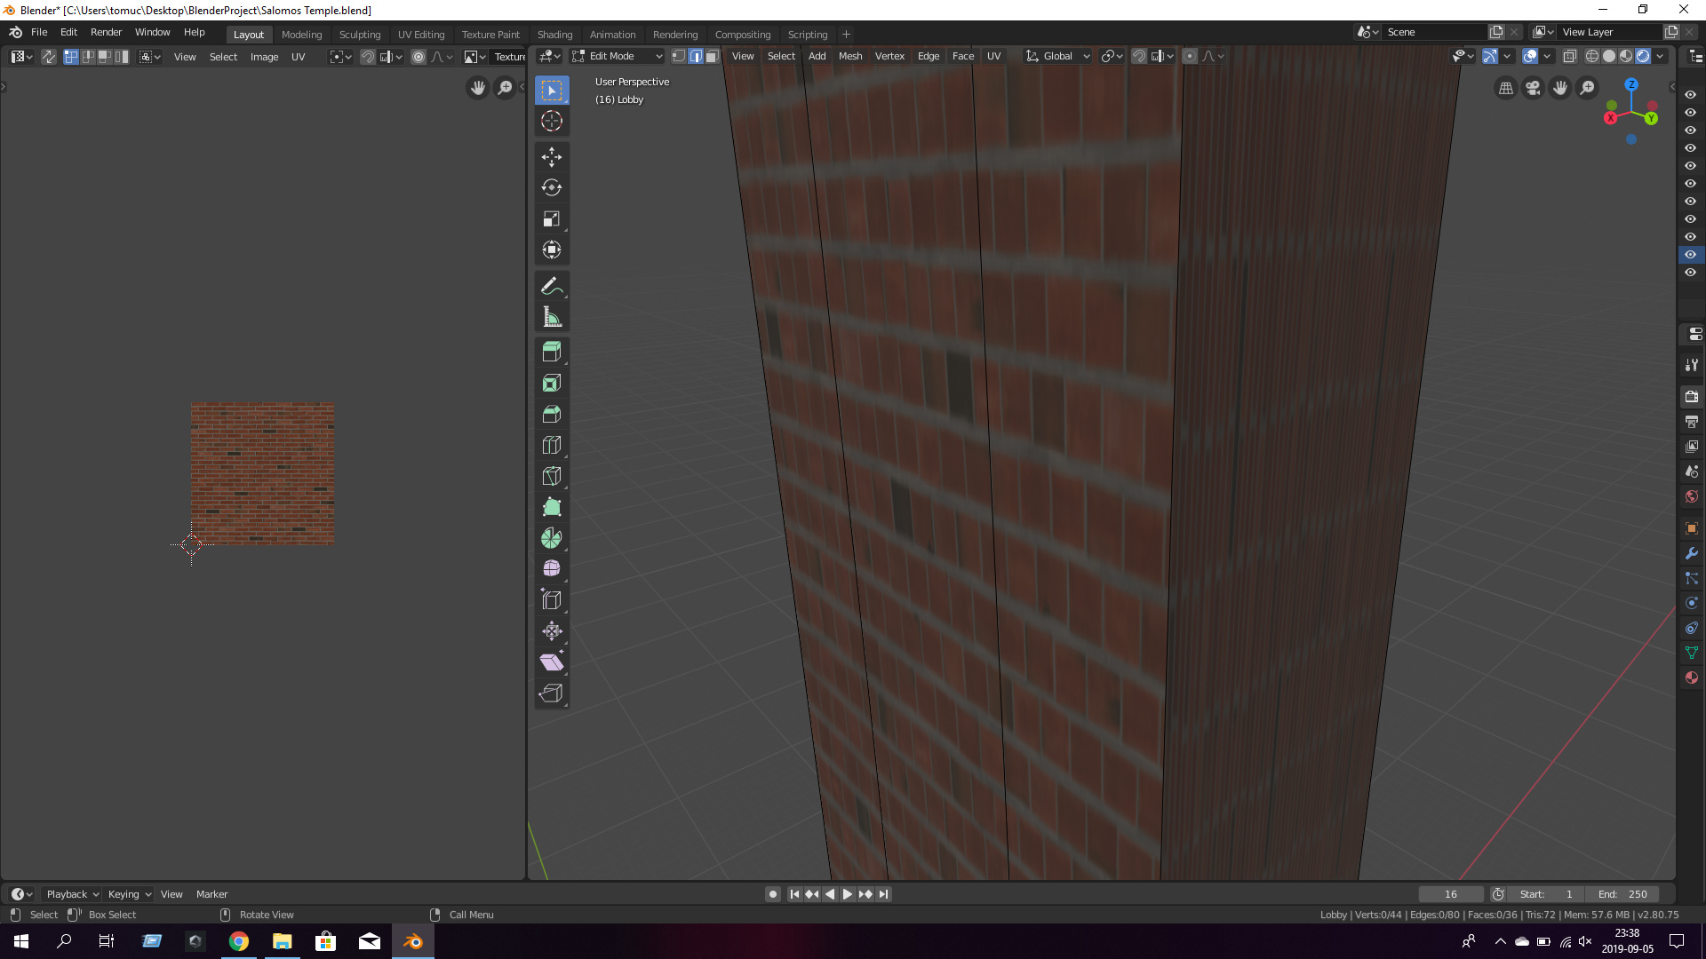The image size is (1706, 959).
Task: Open the Global transform orientation dropdown
Action: pyautogui.click(x=1057, y=56)
